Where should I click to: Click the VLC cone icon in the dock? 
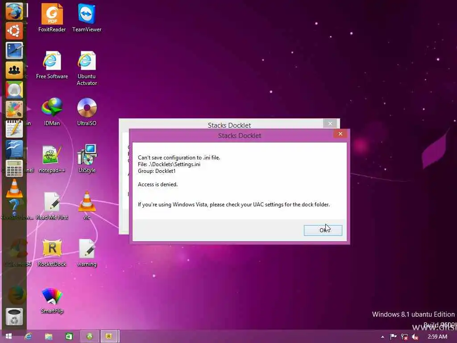pyautogui.click(x=14, y=188)
